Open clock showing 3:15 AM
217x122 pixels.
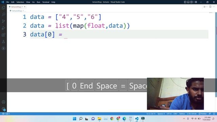(206, 119)
